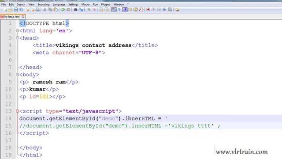Click the "text/javascript" type value

(x=90, y=111)
